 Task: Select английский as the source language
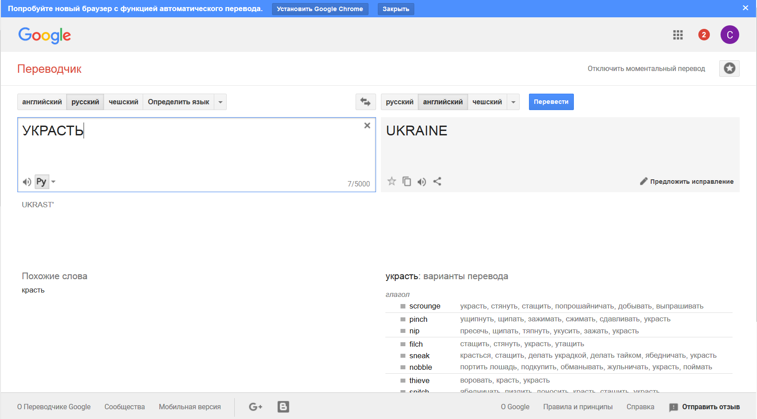point(42,102)
